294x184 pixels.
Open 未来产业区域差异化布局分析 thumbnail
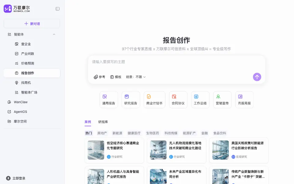[158, 177]
